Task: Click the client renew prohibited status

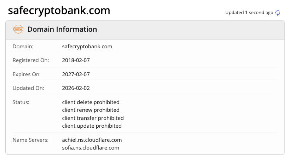Action: pyautogui.click(x=91, y=110)
